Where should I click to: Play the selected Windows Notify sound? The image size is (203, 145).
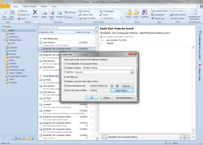(x=112, y=86)
